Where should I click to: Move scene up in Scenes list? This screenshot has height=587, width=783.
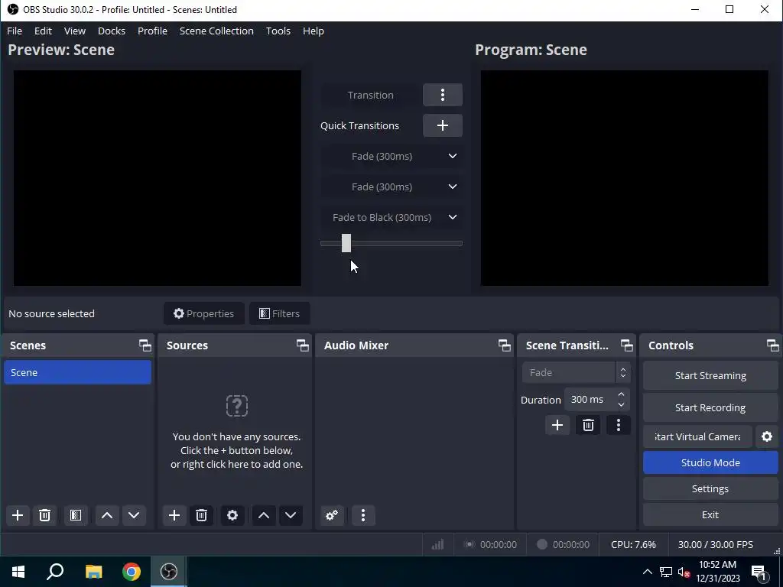tap(107, 515)
